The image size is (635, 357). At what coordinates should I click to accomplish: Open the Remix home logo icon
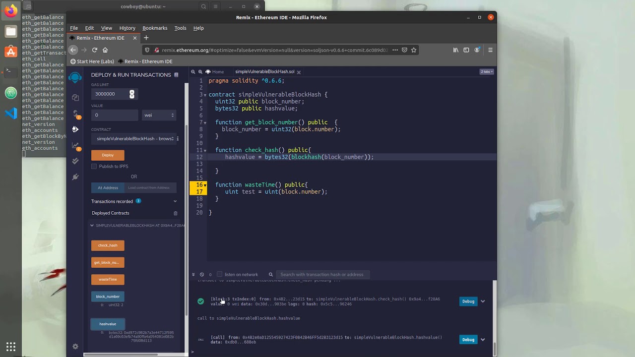click(75, 77)
